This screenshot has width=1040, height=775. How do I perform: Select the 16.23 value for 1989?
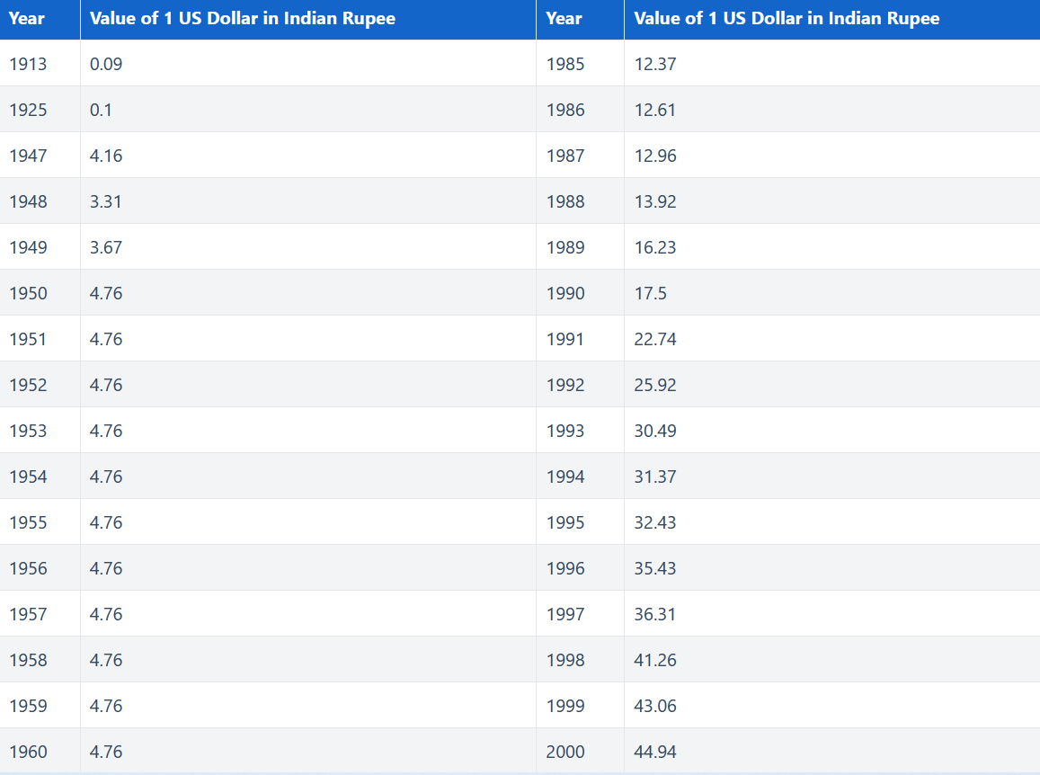pyautogui.click(x=655, y=247)
